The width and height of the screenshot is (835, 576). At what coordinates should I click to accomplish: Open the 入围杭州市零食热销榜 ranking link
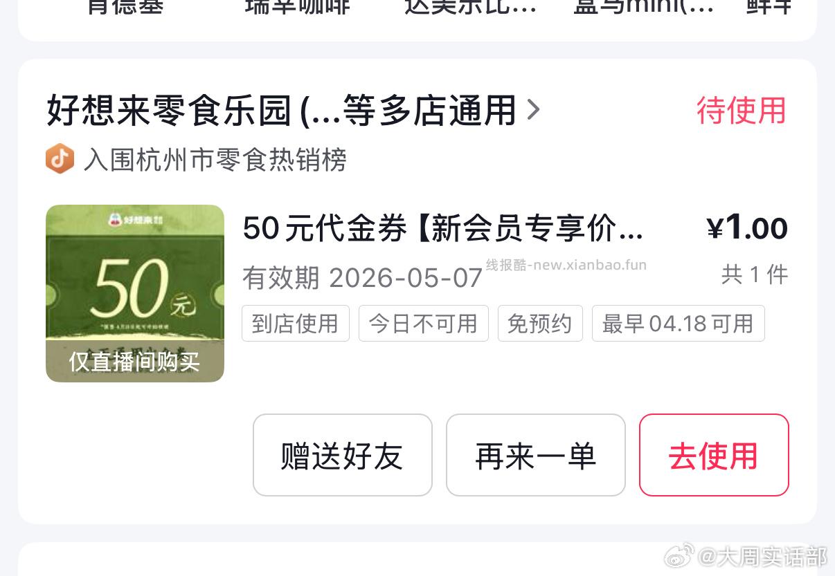(215, 160)
